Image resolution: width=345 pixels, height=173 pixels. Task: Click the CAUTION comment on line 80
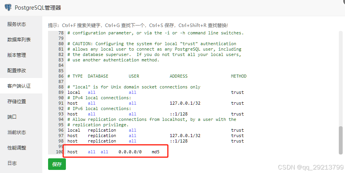tap(152, 44)
